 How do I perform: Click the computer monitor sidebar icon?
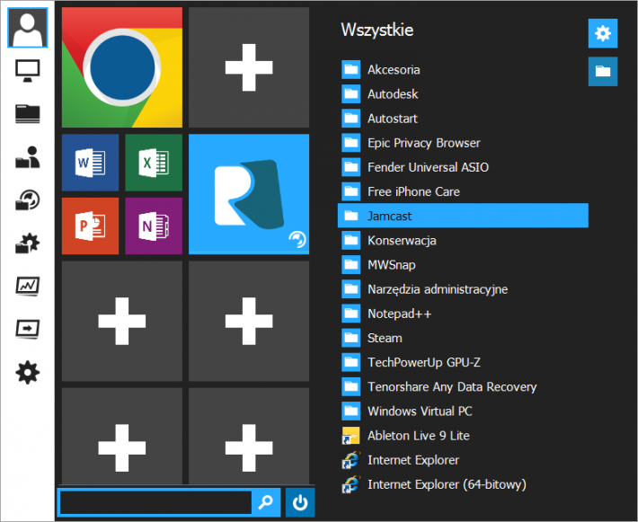pos(27,71)
